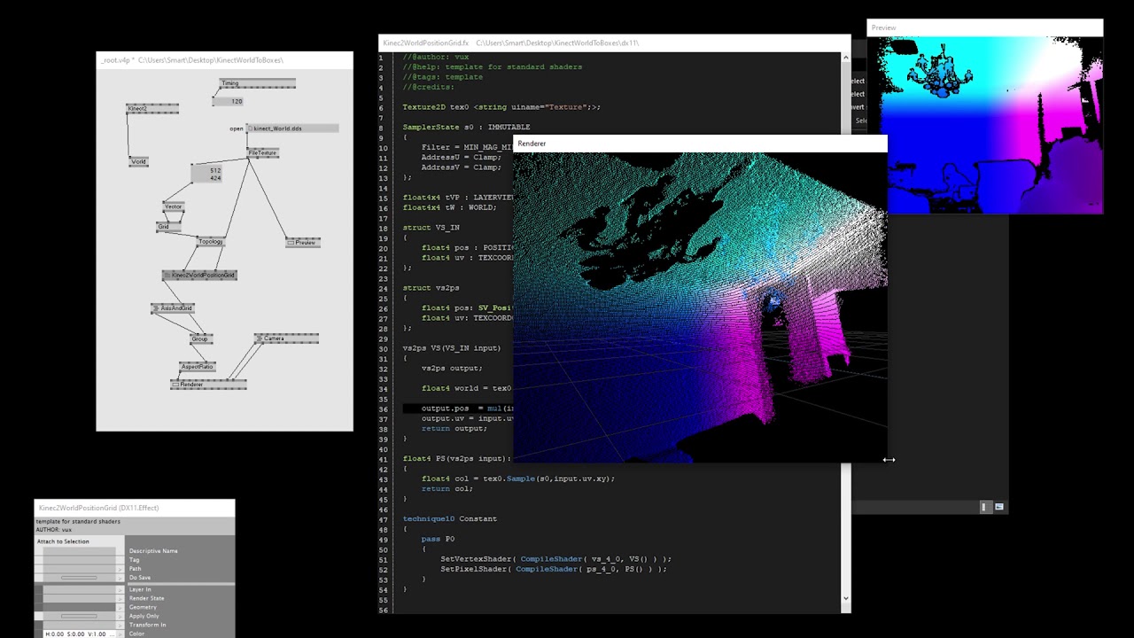The width and height of the screenshot is (1134, 638).
Task: Toggle the Apply Only switch in inspector
Action: (79, 616)
